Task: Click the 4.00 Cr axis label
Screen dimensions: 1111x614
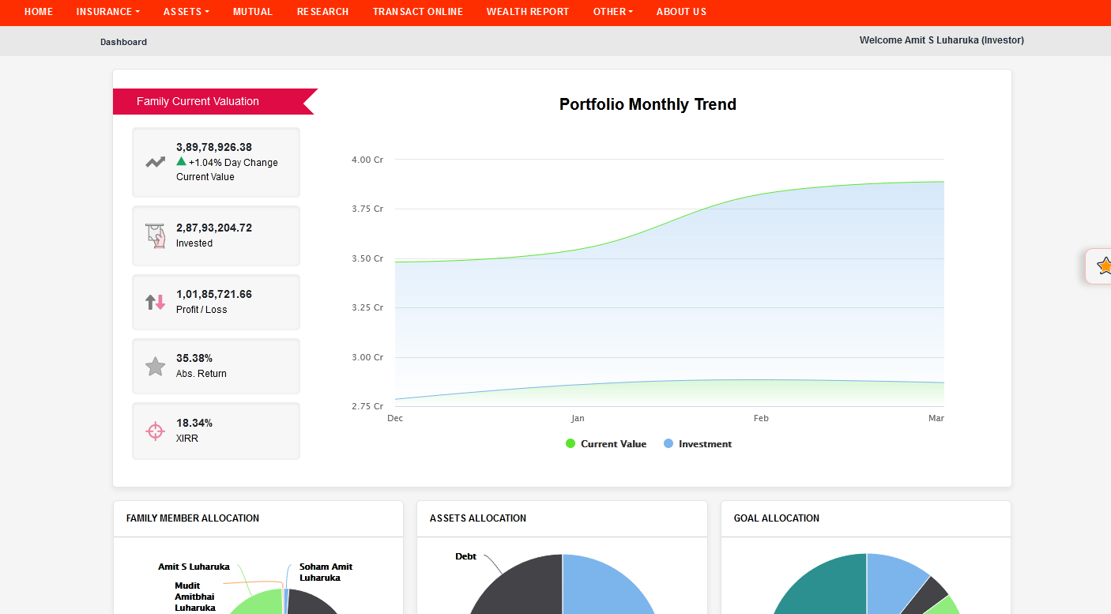Action: (x=367, y=160)
